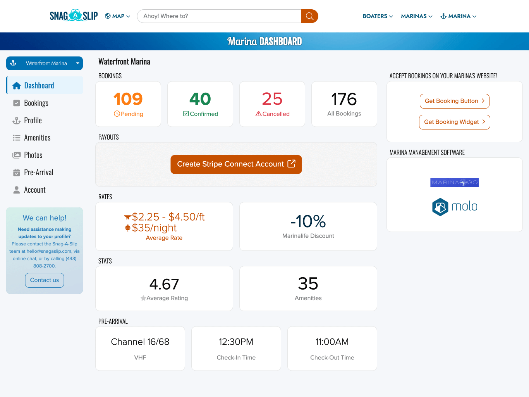The image size is (529, 397).
Task: Click the orange search magnifier button
Action: click(x=310, y=16)
